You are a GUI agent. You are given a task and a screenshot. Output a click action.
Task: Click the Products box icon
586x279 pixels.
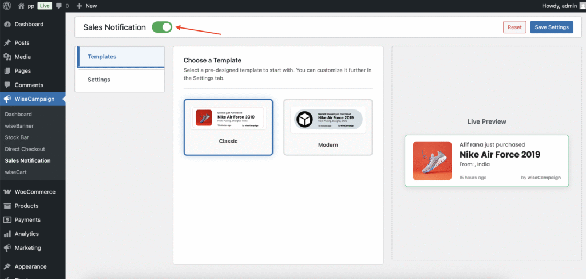pyautogui.click(x=7, y=206)
